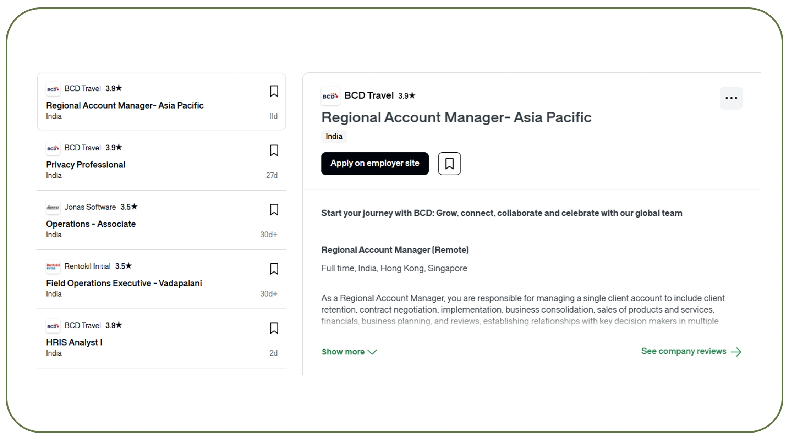Viewport: 789px width, 440px height.
Task: Open See company reviews link
Action: (x=683, y=351)
